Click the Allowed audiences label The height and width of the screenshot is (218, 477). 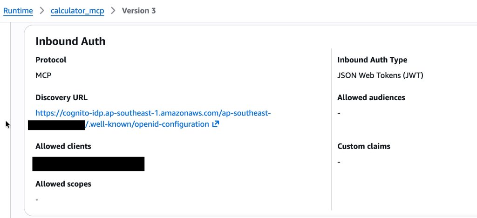371,97
